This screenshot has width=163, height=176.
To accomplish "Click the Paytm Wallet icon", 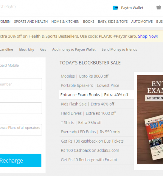I will 115,8.
